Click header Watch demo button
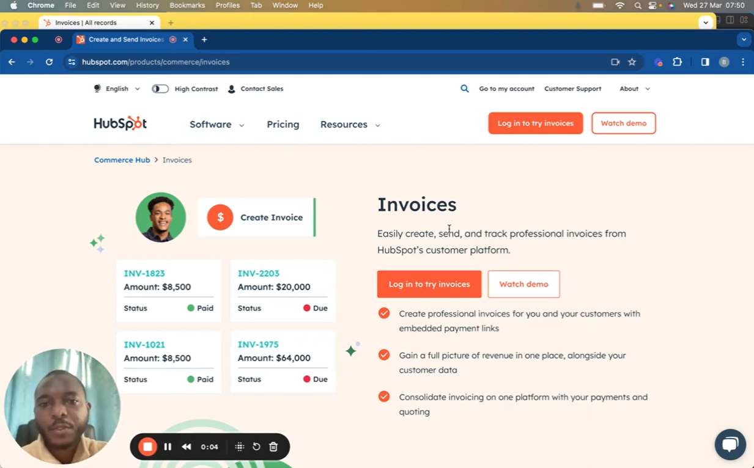 [624, 123]
